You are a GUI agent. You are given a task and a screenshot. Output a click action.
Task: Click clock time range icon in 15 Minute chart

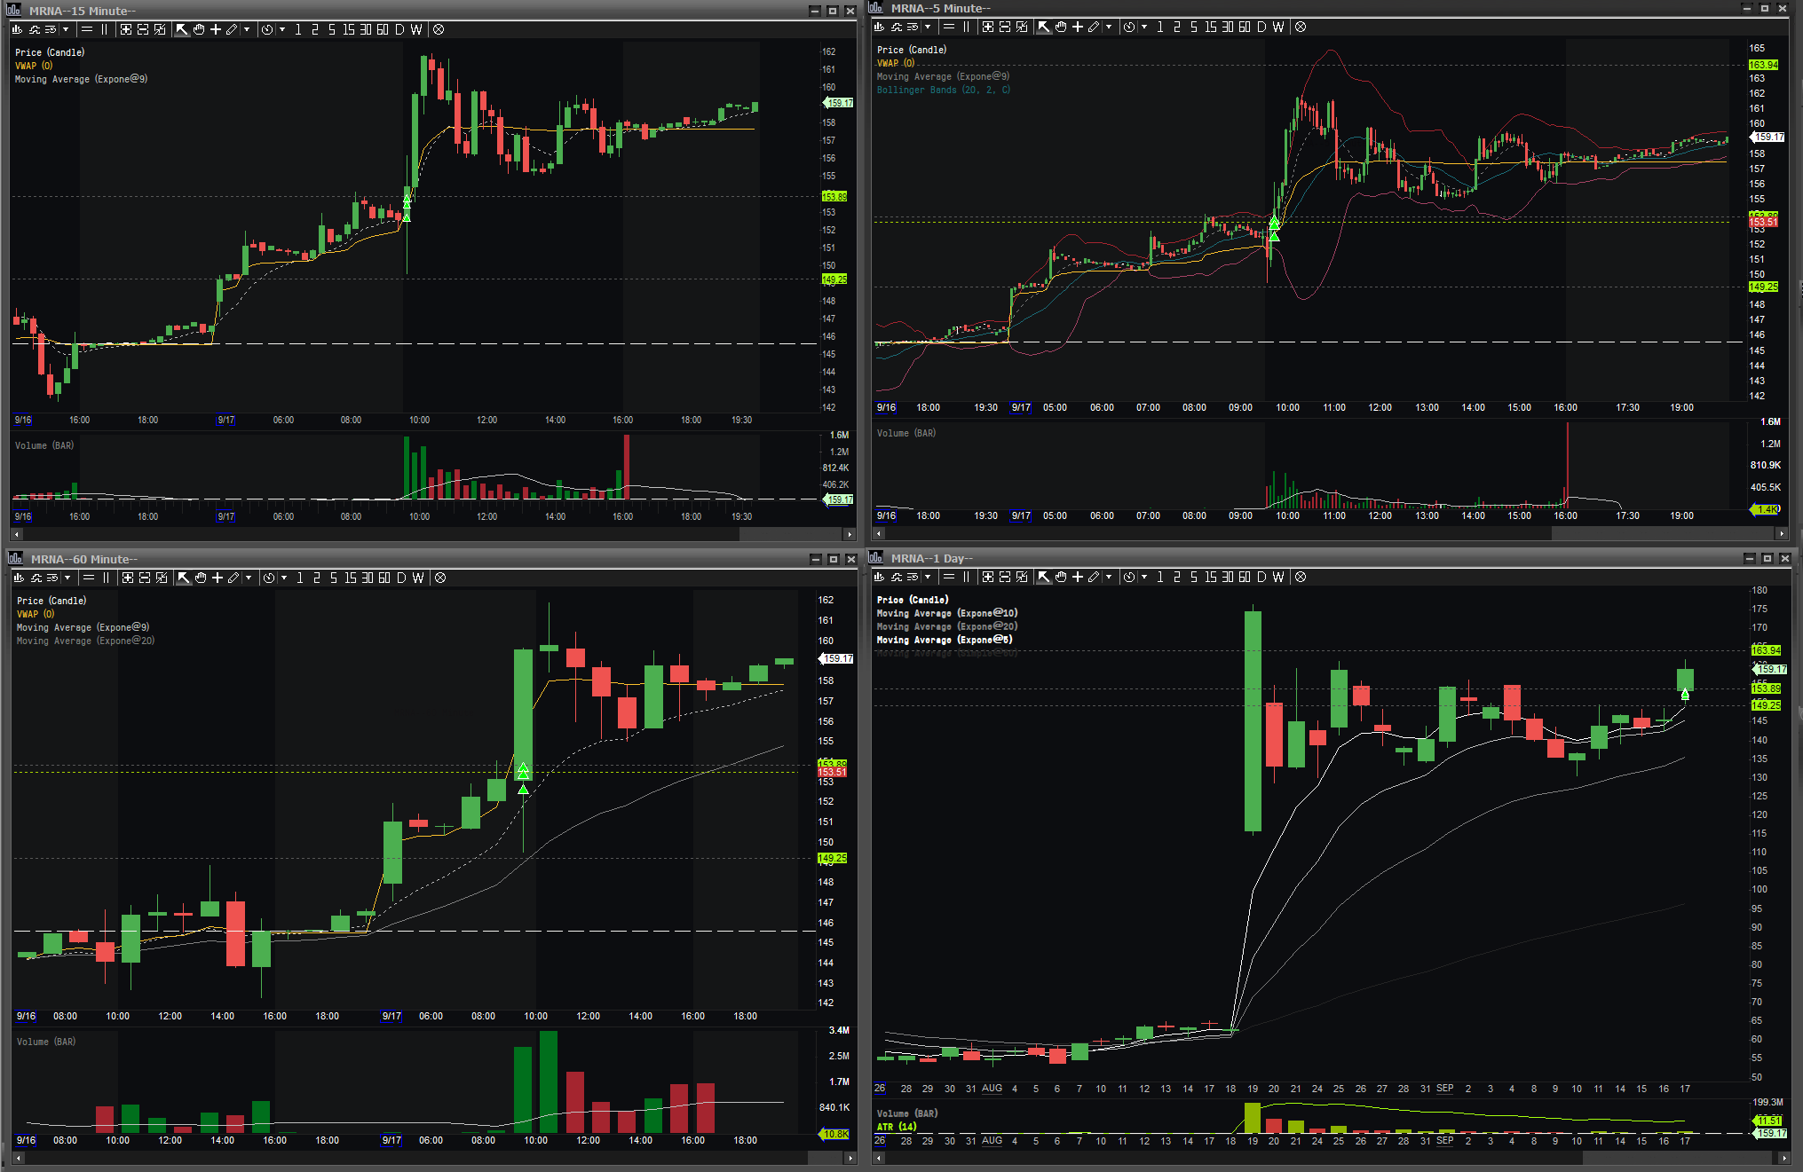pyautogui.click(x=267, y=29)
